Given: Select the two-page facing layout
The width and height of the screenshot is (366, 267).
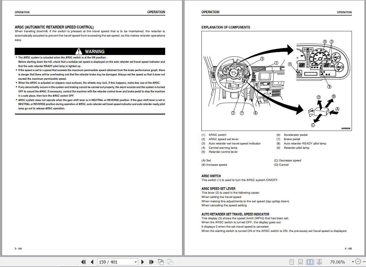Looking at the screenshot, I should [x=310, y=262].
